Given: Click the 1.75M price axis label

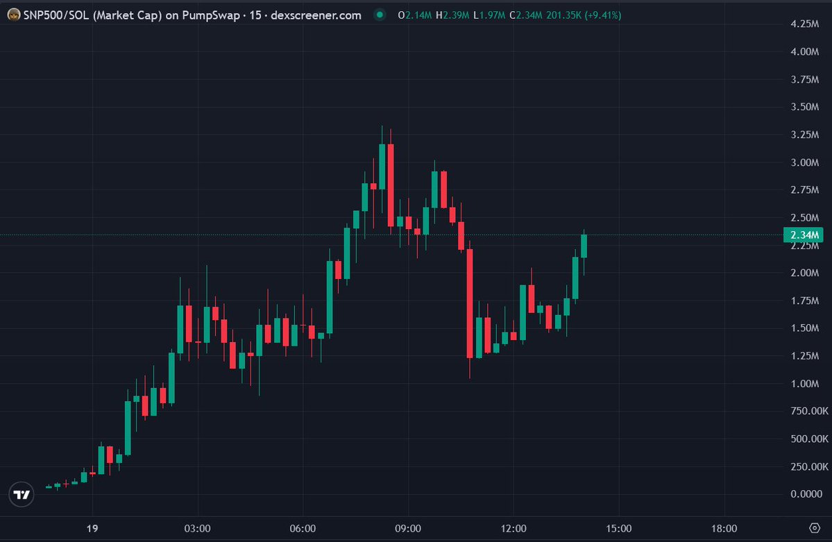Looking at the screenshot, I should click(x=804, y=300).
